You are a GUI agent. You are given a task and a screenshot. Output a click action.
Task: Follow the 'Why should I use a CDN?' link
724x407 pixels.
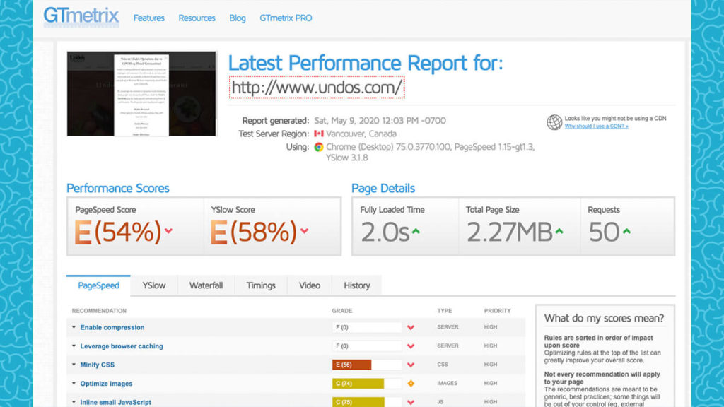pos(596,126)
